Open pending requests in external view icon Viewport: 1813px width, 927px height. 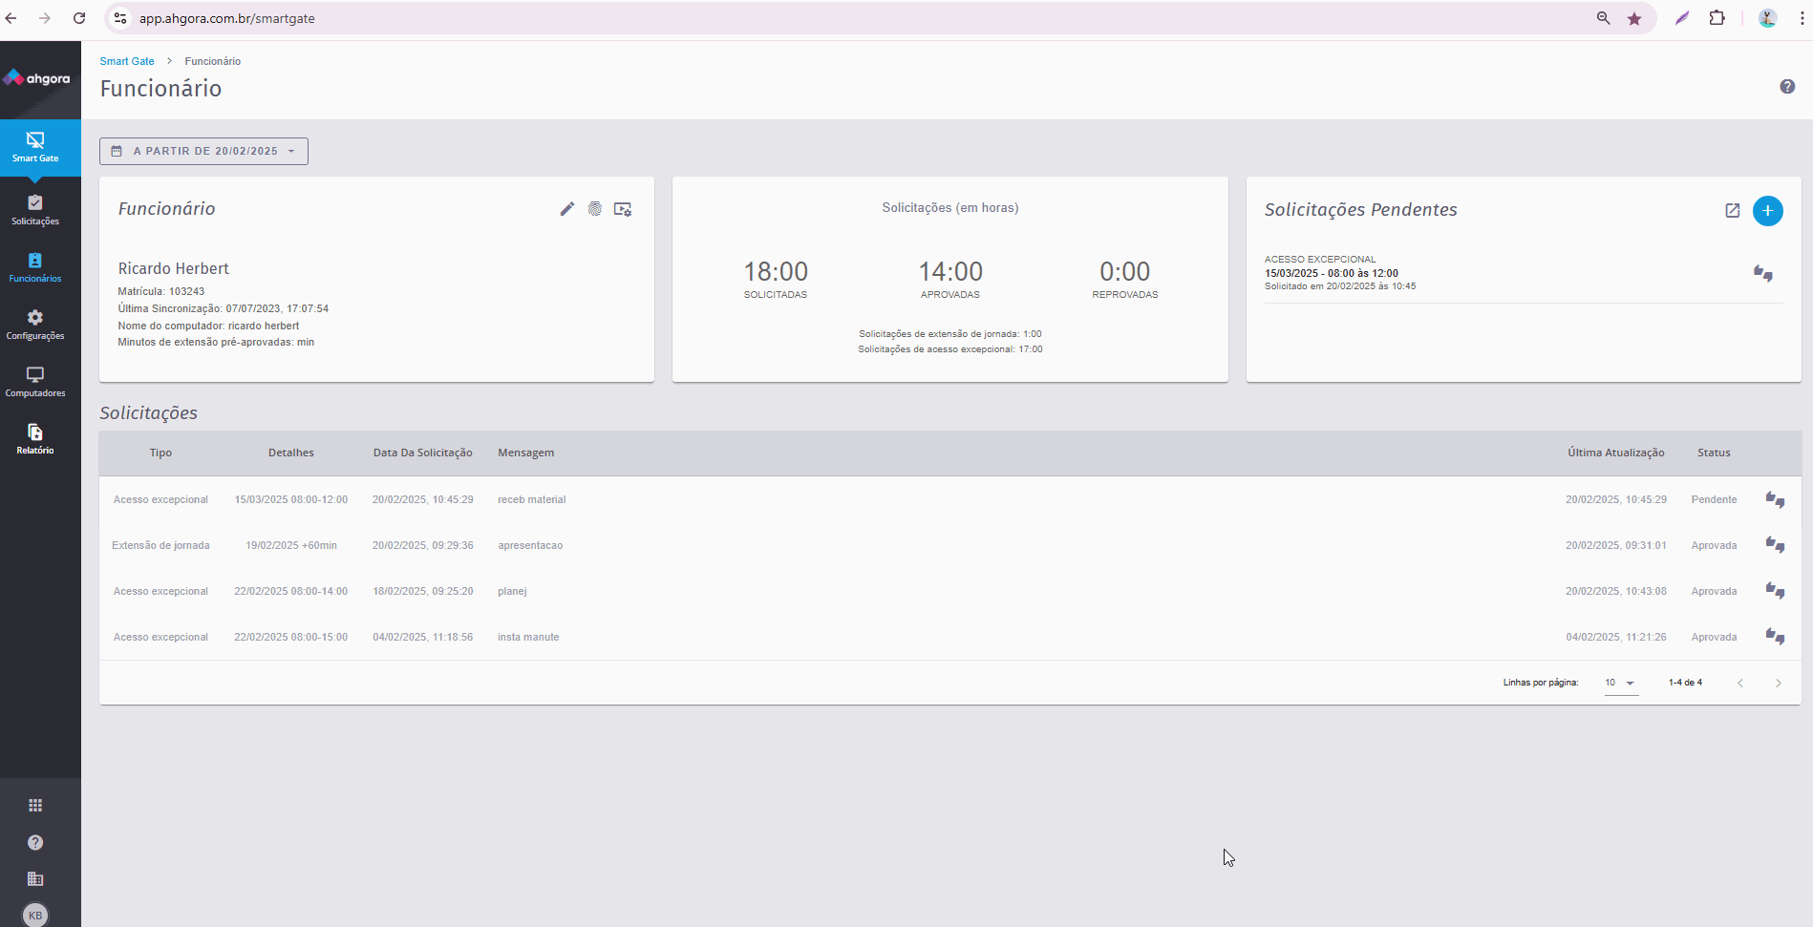pos(1732,211)
